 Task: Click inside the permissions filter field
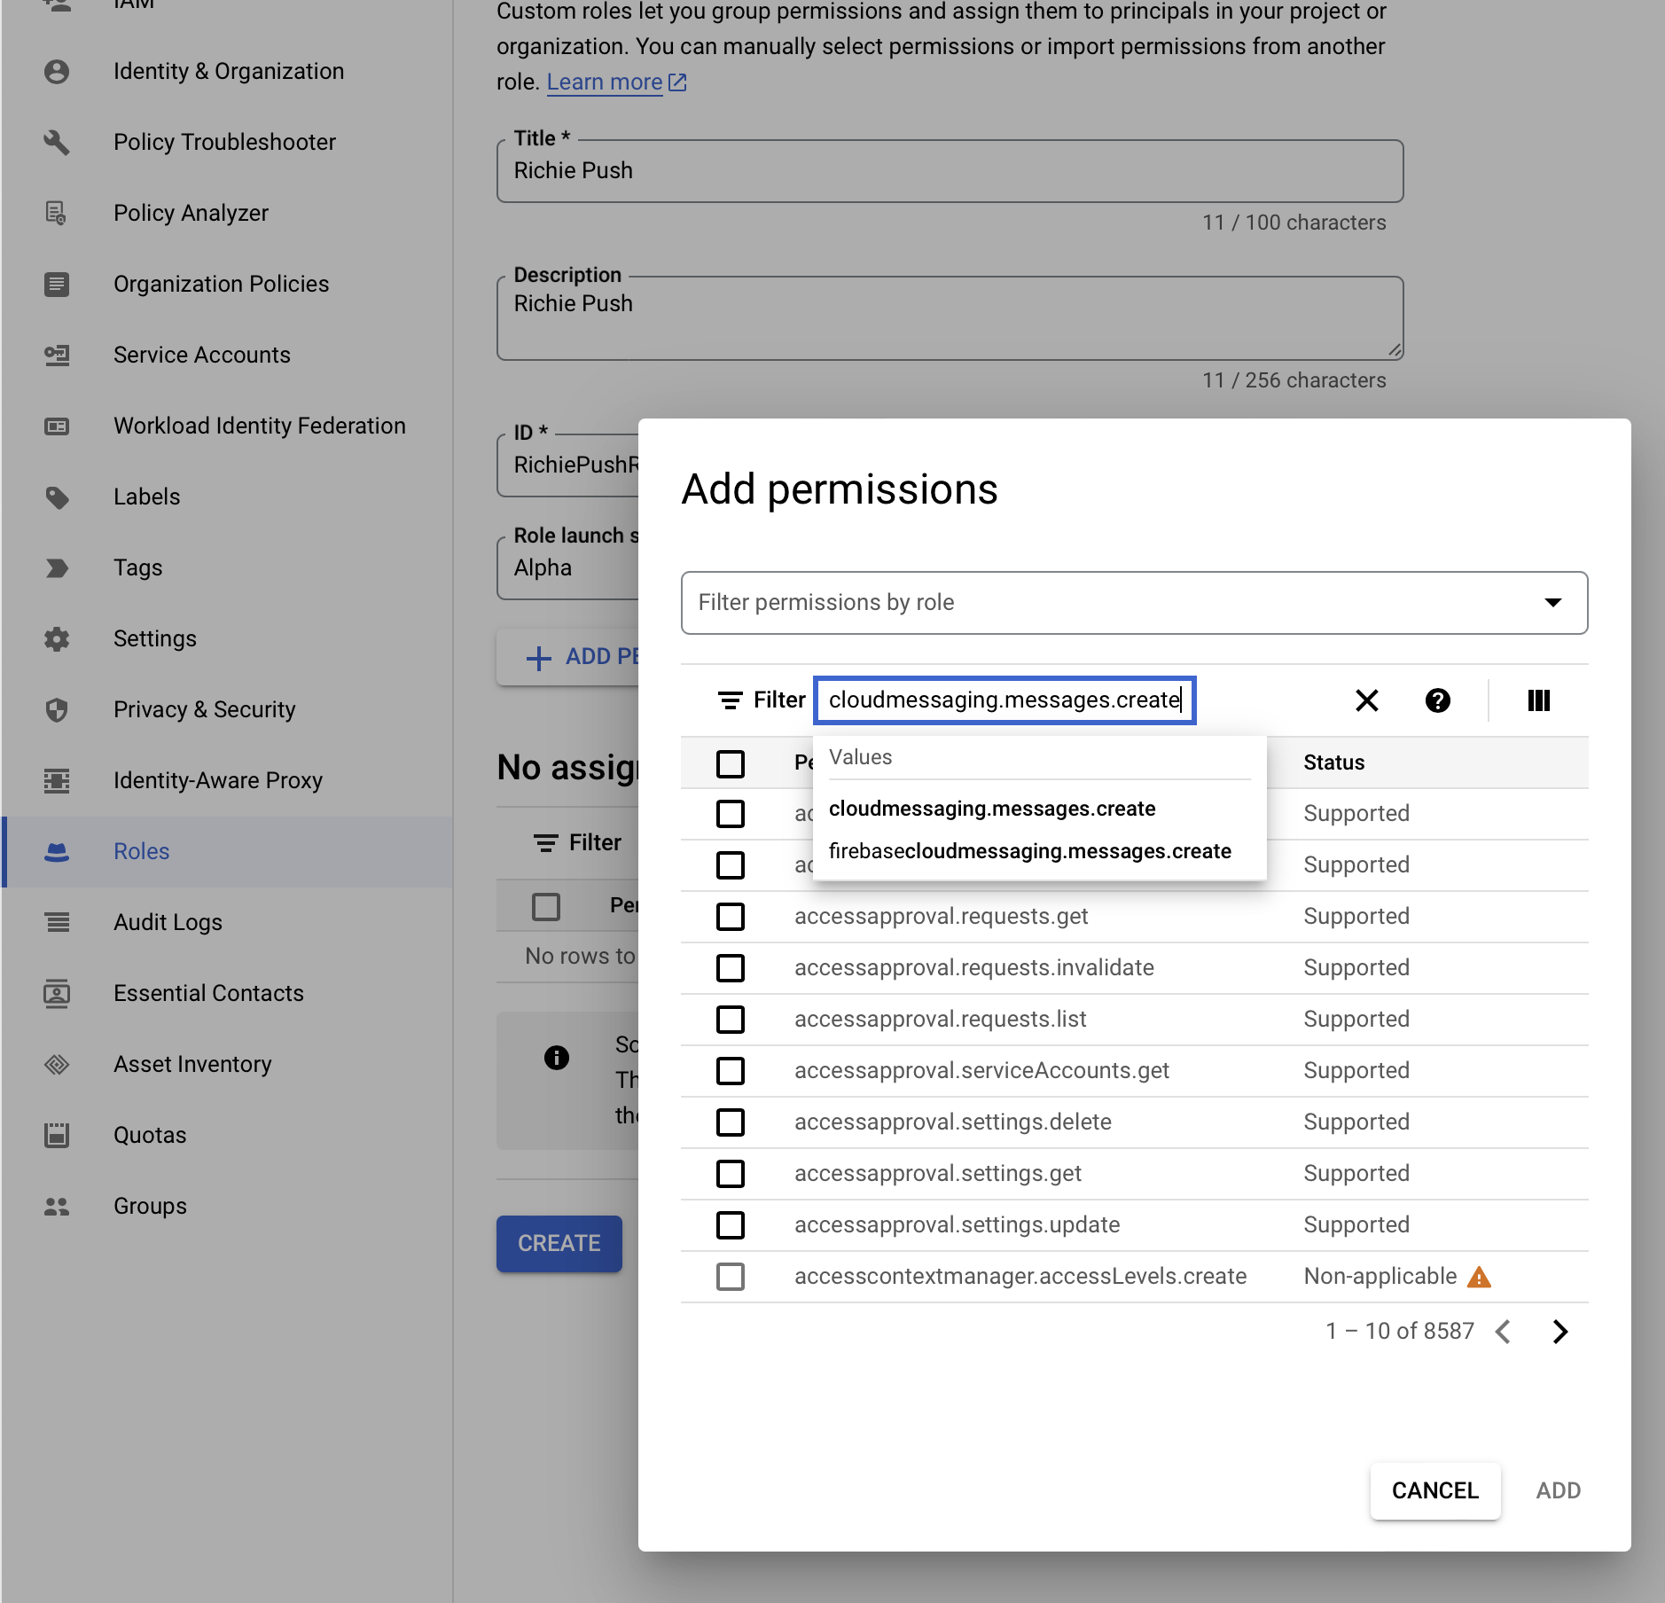point(1004,700)
